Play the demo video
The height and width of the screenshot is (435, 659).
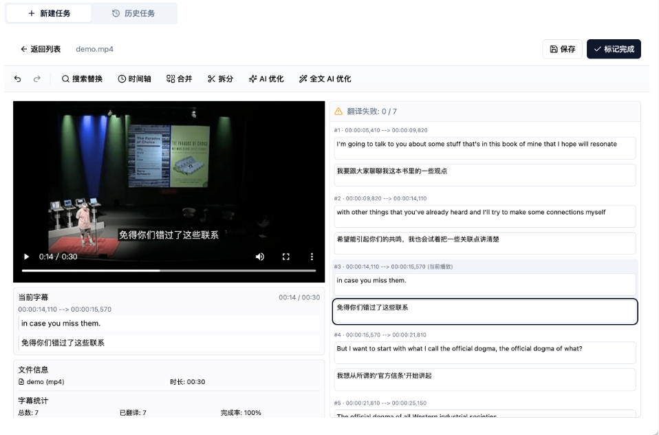(x=26, y=257)
